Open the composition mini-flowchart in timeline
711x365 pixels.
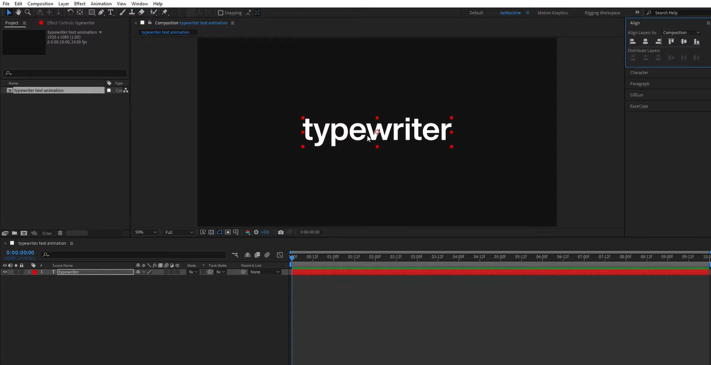(x=235, y=255)
